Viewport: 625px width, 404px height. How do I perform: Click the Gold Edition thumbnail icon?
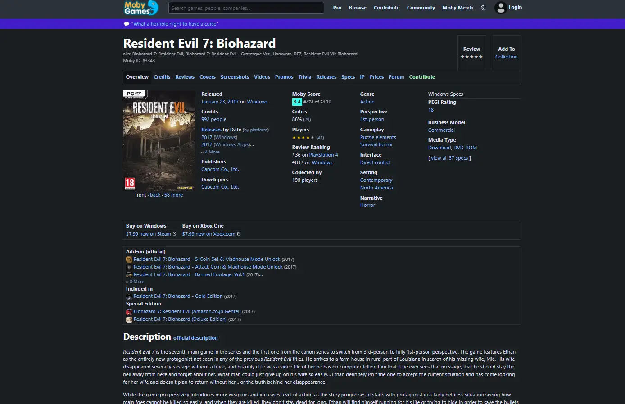coord(129,296)
